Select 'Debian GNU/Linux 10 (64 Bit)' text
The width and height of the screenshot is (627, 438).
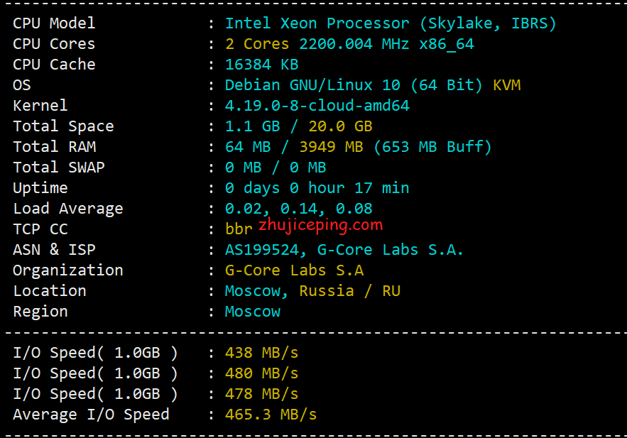tap(354, 85)
